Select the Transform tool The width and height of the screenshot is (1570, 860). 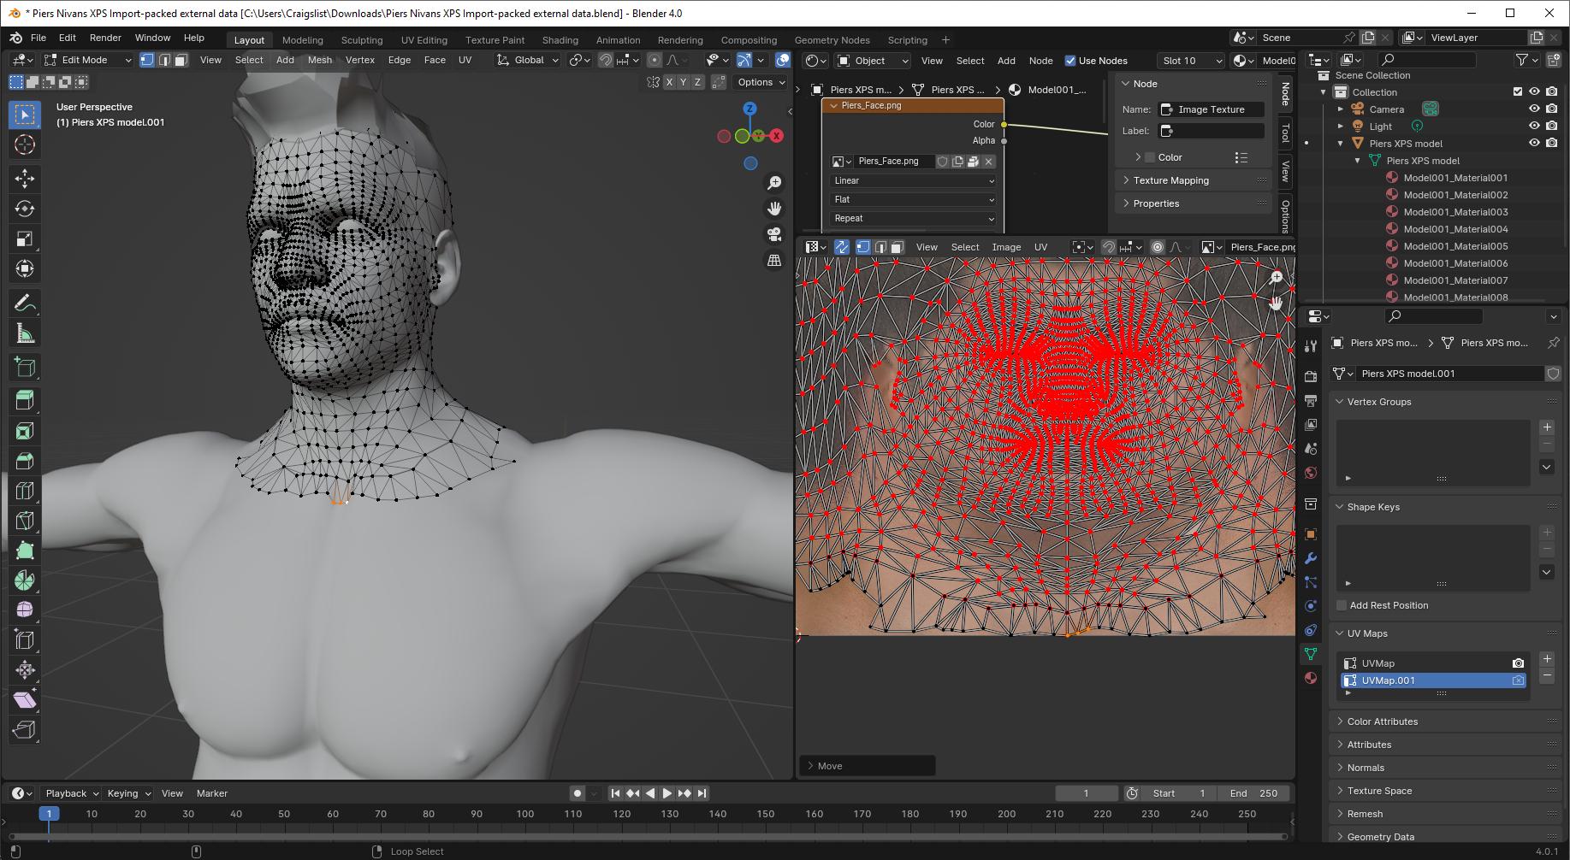(25, 268)
